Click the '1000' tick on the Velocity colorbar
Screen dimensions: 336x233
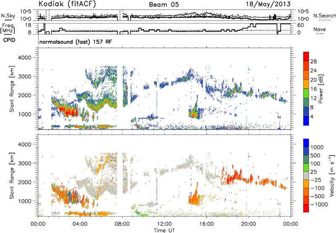(x=317, y=147)
